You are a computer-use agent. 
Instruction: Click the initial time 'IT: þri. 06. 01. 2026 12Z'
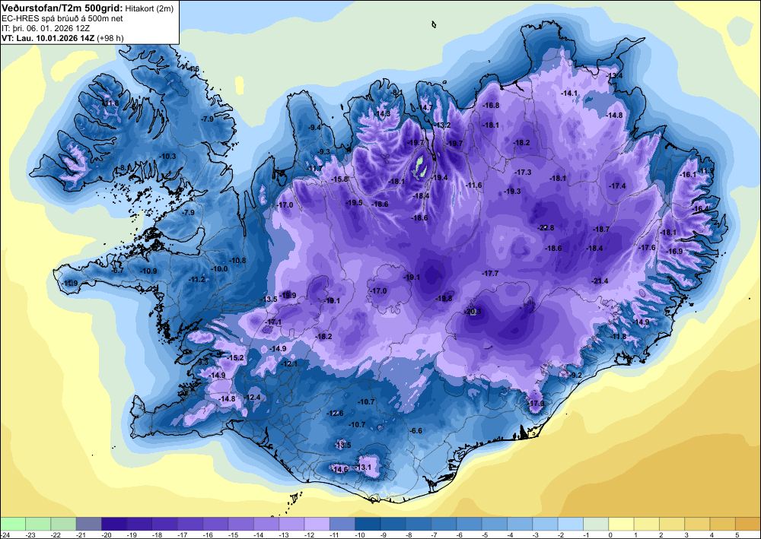click(x=46, y=28)
